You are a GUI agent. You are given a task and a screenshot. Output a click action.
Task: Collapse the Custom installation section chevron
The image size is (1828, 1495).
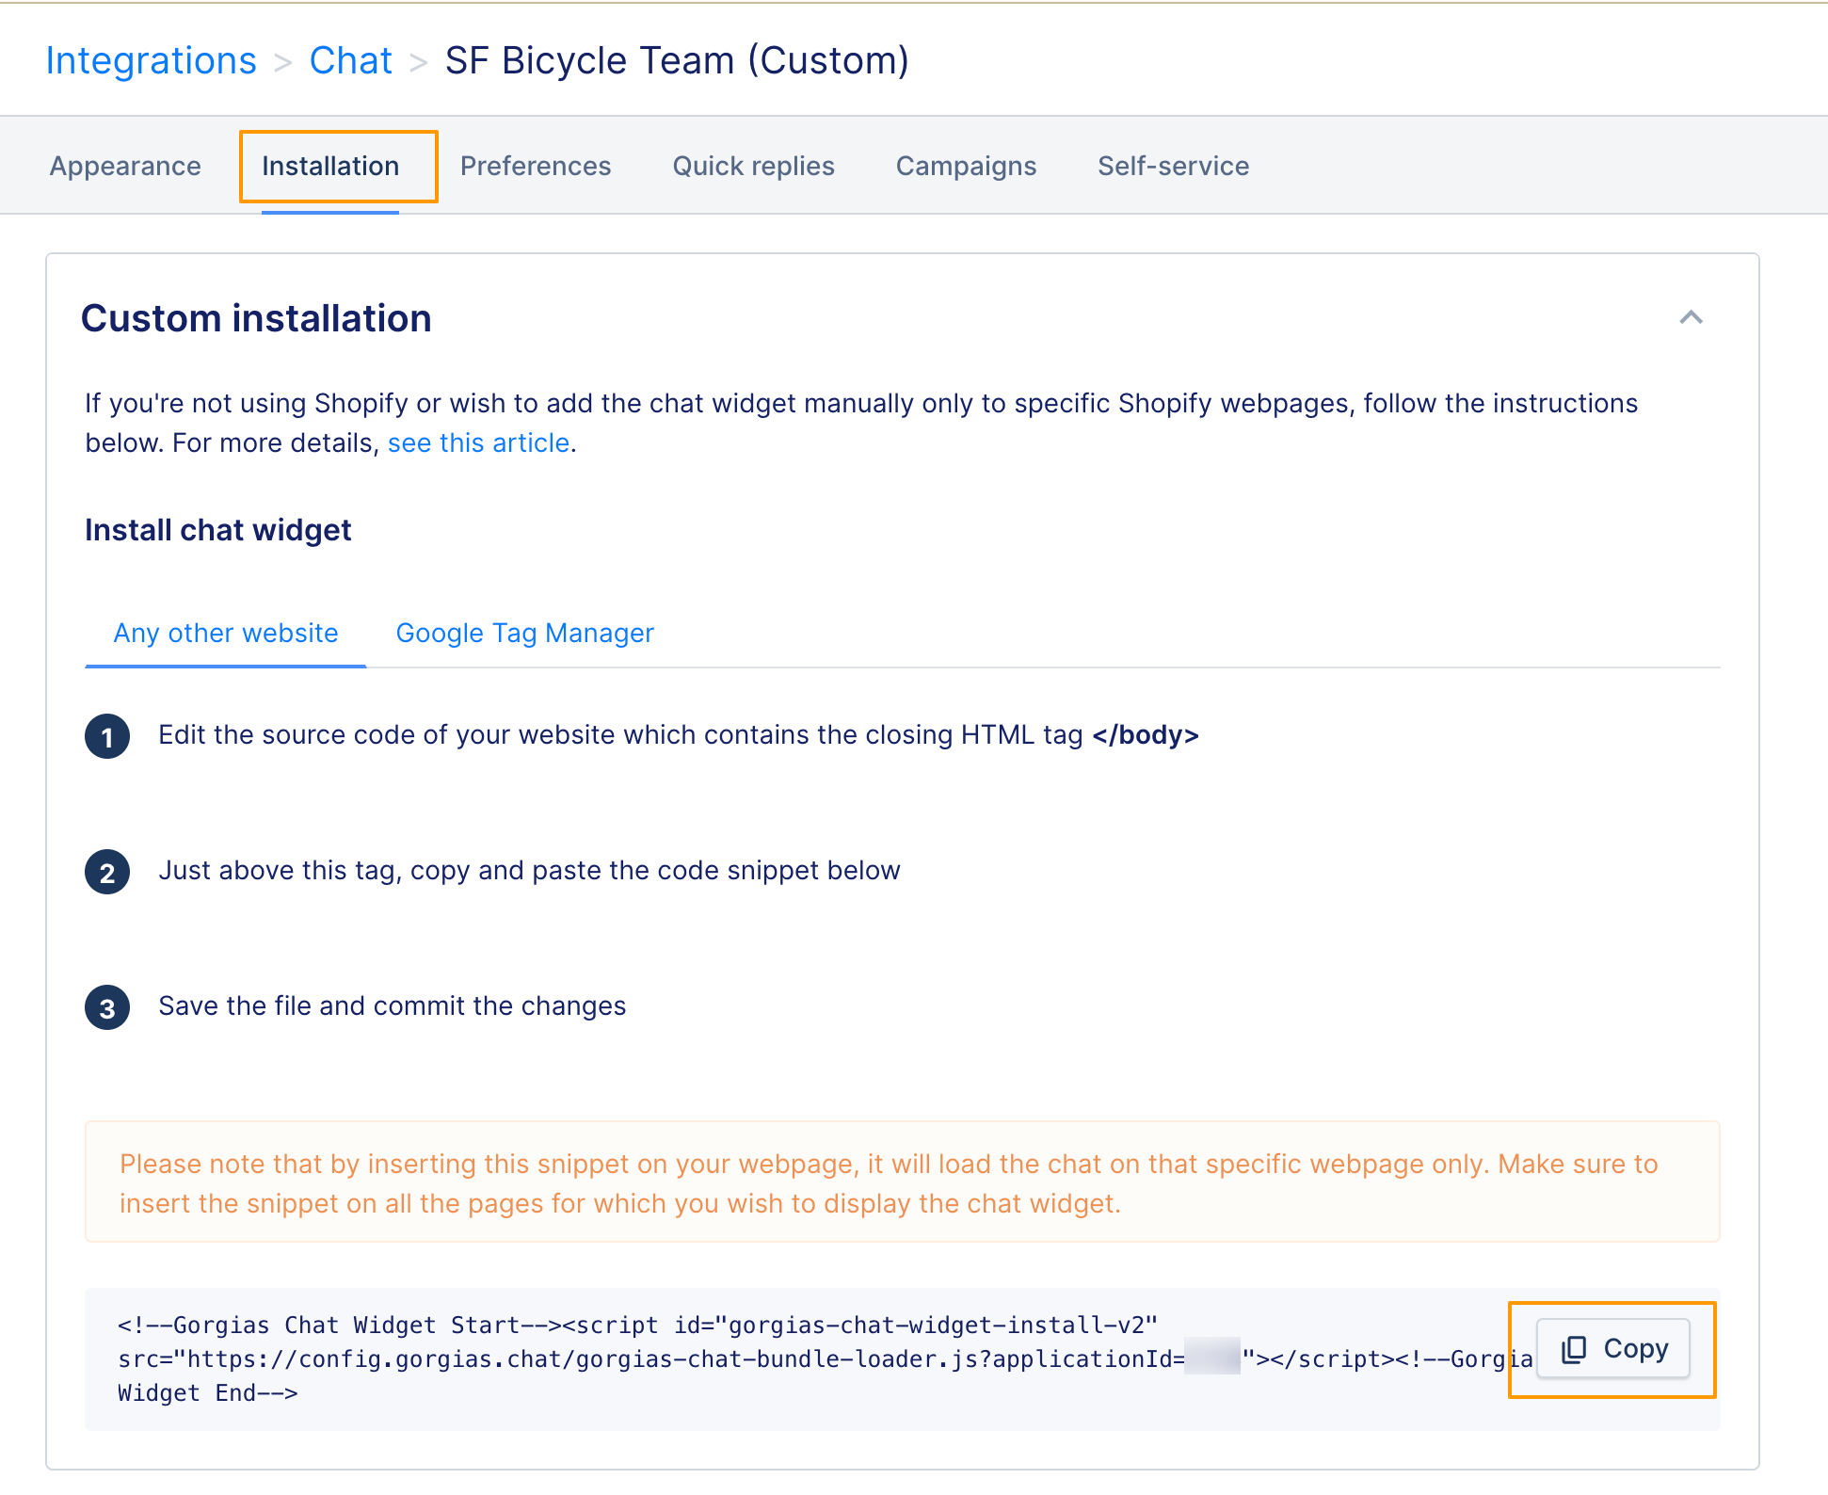coord(1691,317)
